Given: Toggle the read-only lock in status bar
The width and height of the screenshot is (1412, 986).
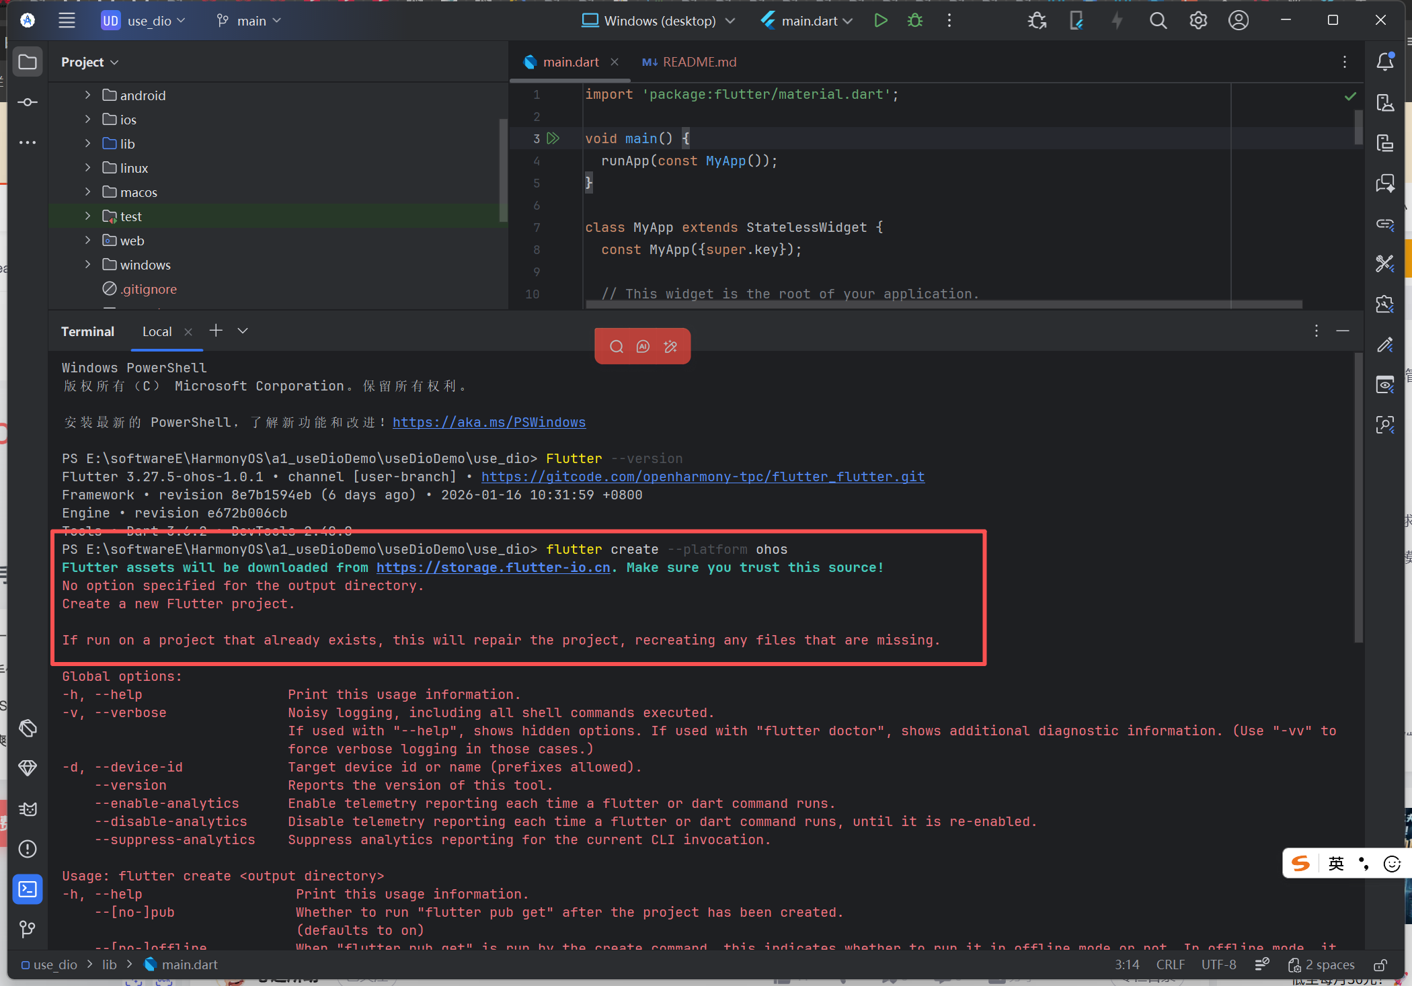Looking at the screenshot, I should [x=1380, y=965].
